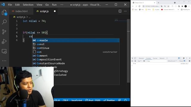Reload the page in the browser
The height and width of the screenshot is (107, 191).
[139, 6]
